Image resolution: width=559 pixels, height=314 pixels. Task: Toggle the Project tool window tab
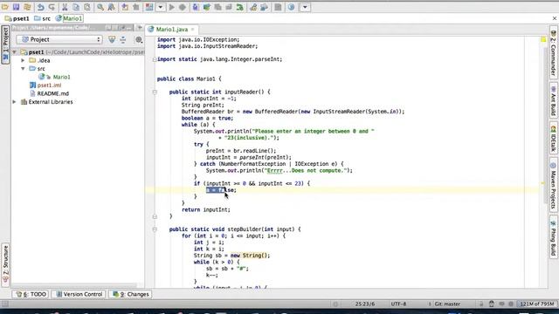[x=5, y=44]
